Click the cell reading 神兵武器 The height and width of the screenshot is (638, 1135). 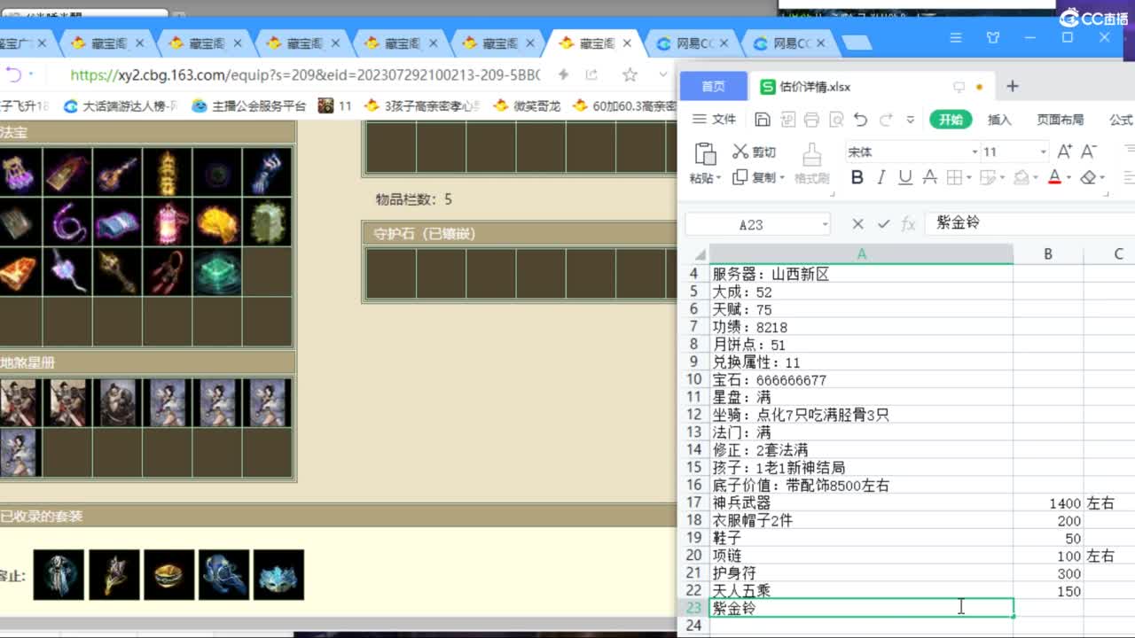pyautogui.click(x=861, y=502)
